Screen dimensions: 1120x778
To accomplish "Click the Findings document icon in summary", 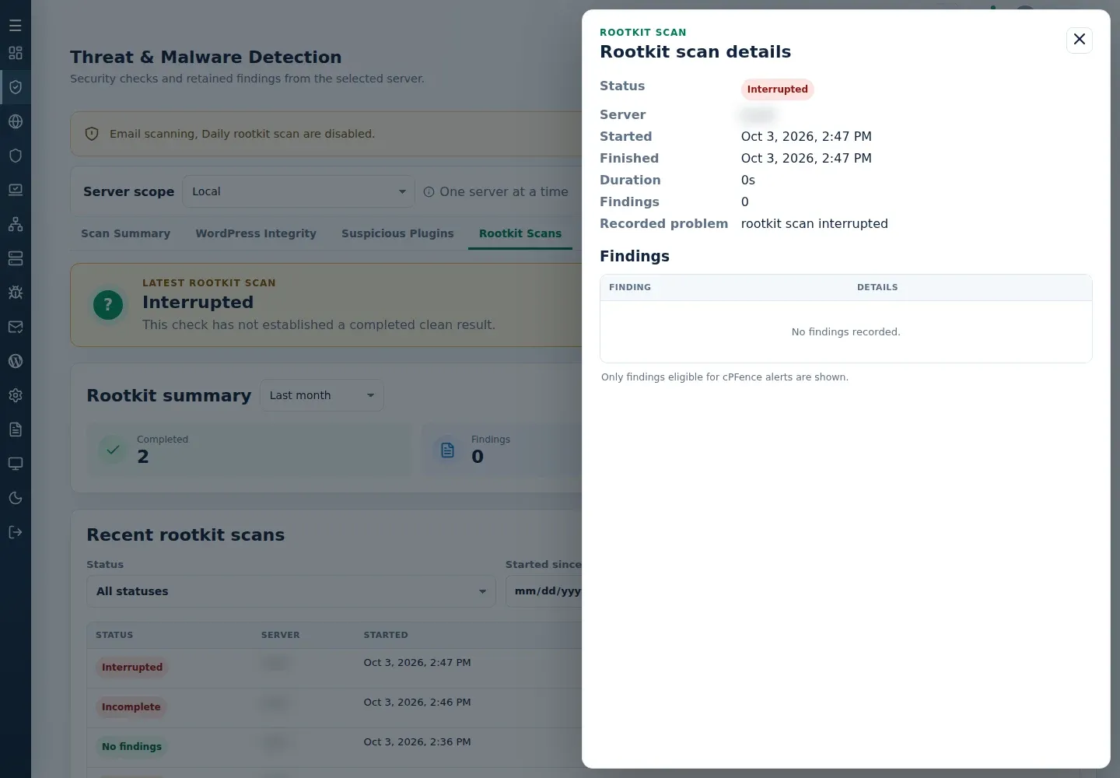I will (x=447, y=450).
